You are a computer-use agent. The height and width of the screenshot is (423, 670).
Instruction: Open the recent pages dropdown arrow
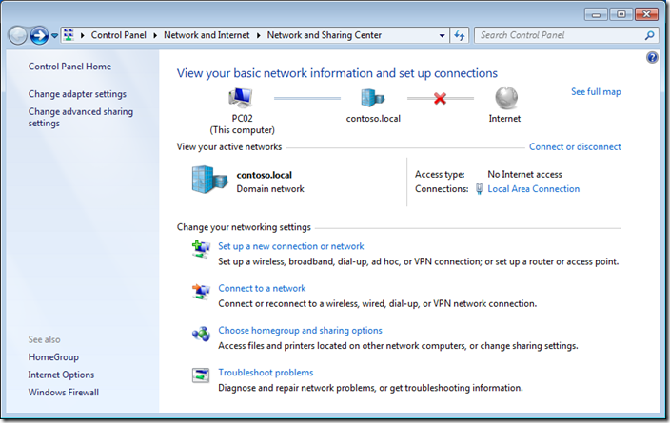[x=55, y=36]
